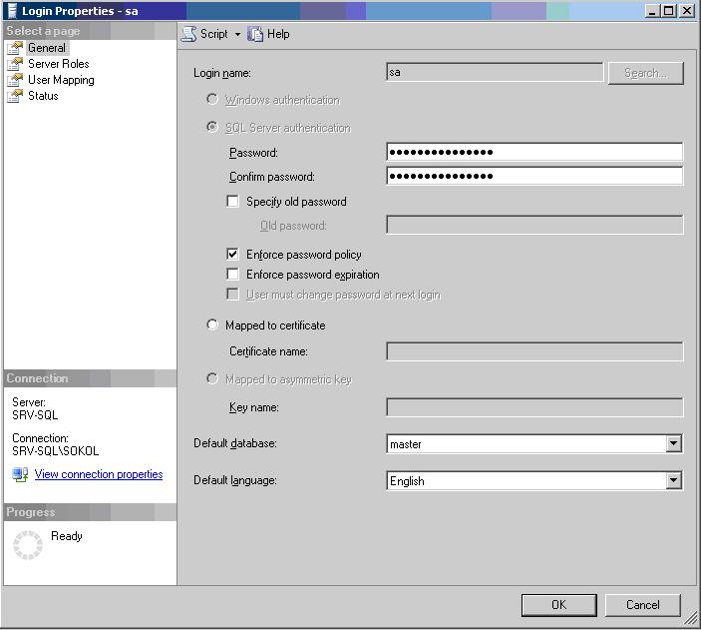This screenshot has height=630, width=701.
Task: Minimize the Login Properties window
Action: 653,11
